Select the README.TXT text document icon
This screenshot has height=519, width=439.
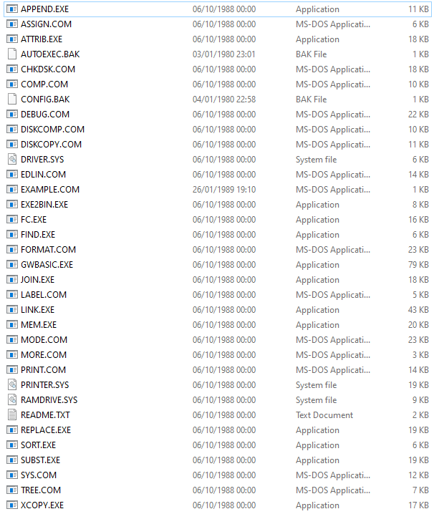point(12,415)
